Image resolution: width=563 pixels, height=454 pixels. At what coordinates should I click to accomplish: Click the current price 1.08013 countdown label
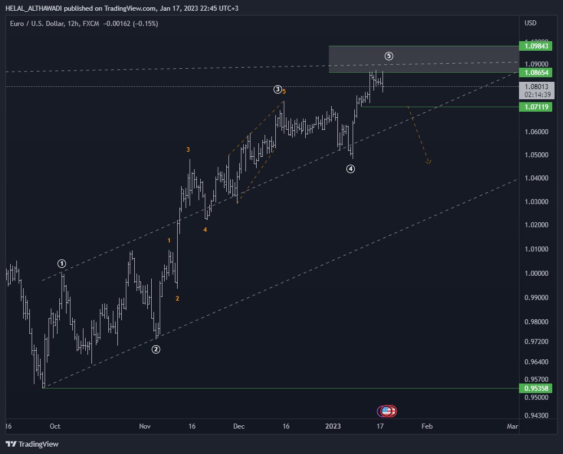point(537,90)
